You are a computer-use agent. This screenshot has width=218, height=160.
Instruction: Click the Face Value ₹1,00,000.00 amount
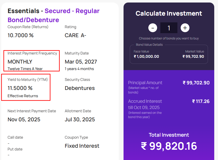tap(146, 57)
